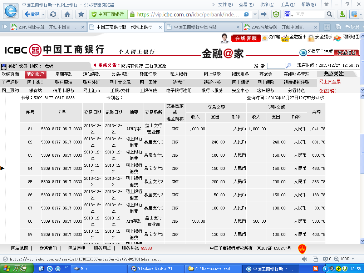Click the green shield security icon
The height and width of the screenshot is (273, 364).
click(276, 14)
